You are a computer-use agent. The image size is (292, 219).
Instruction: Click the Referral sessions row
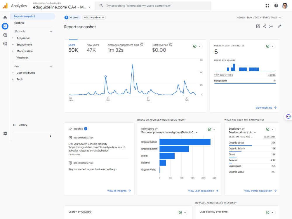(252, 160)
